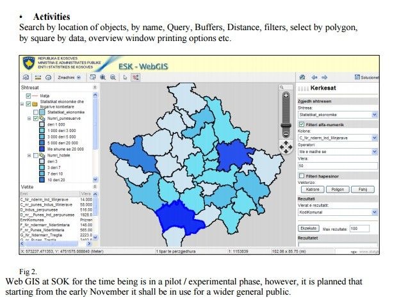
Task: Click the Poligon vectorize button
Action: (x=339, y=190)
